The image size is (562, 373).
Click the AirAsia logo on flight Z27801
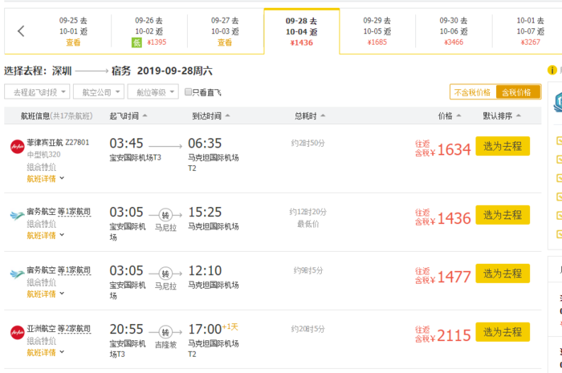[x=16, y=145]
